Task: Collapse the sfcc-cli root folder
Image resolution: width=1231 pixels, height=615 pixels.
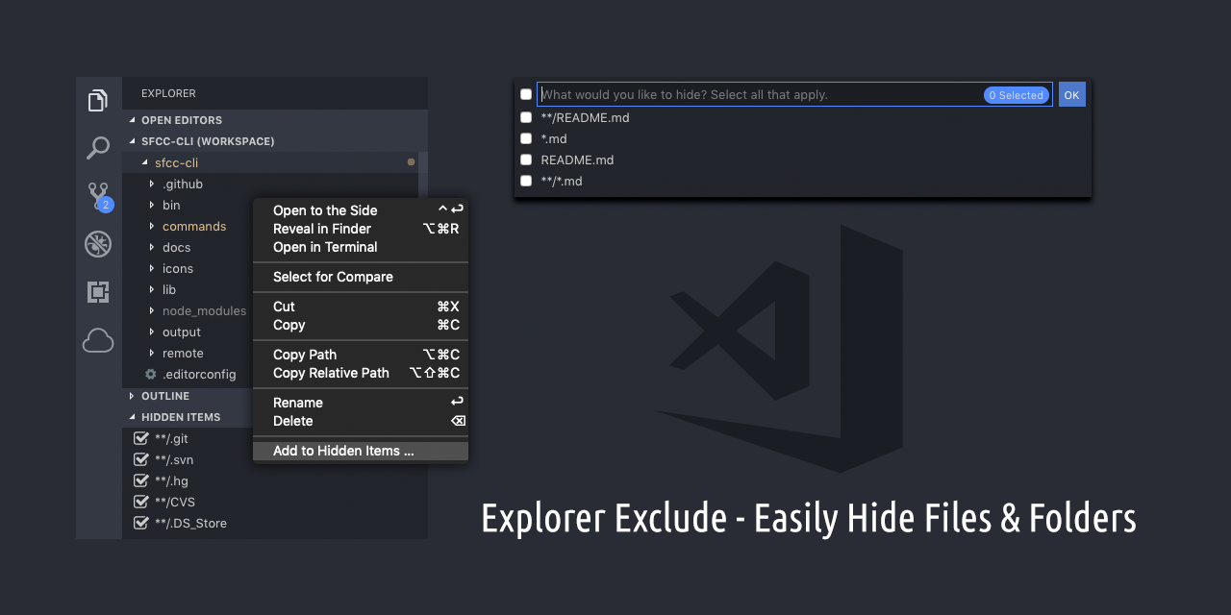Action: pos(145,162)
